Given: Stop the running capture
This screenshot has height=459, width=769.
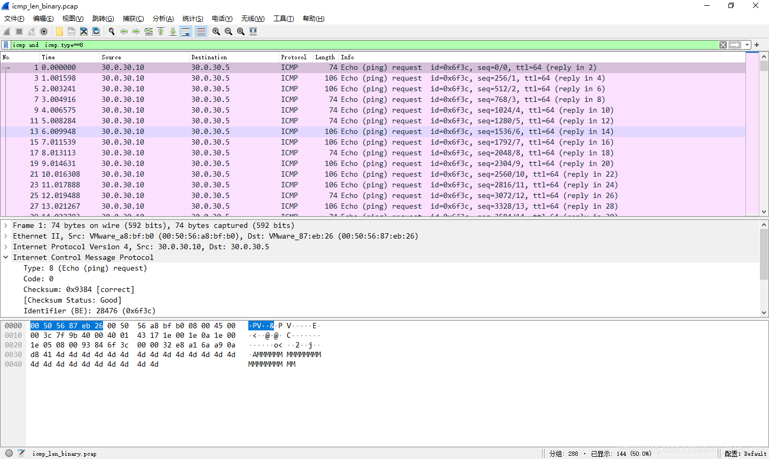Looking at the screenshot, I should pos(19,31).
